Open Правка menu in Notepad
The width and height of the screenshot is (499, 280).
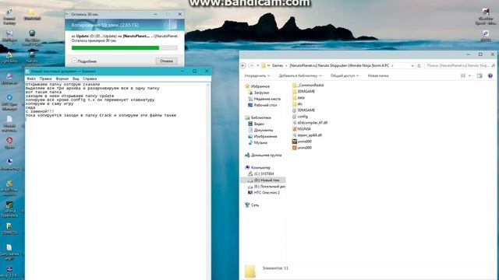pos(45,79)
